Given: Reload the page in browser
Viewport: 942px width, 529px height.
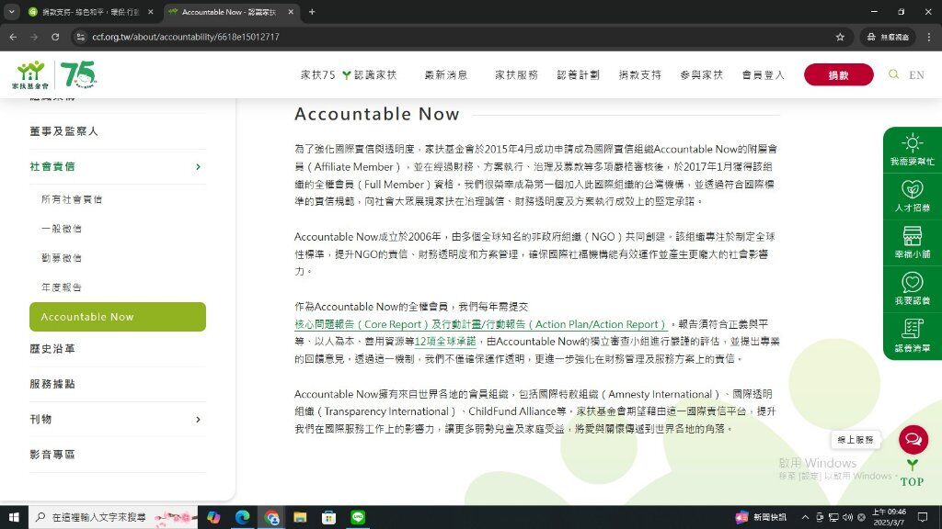Looking at the screenshot, I should tap(55, 37).
